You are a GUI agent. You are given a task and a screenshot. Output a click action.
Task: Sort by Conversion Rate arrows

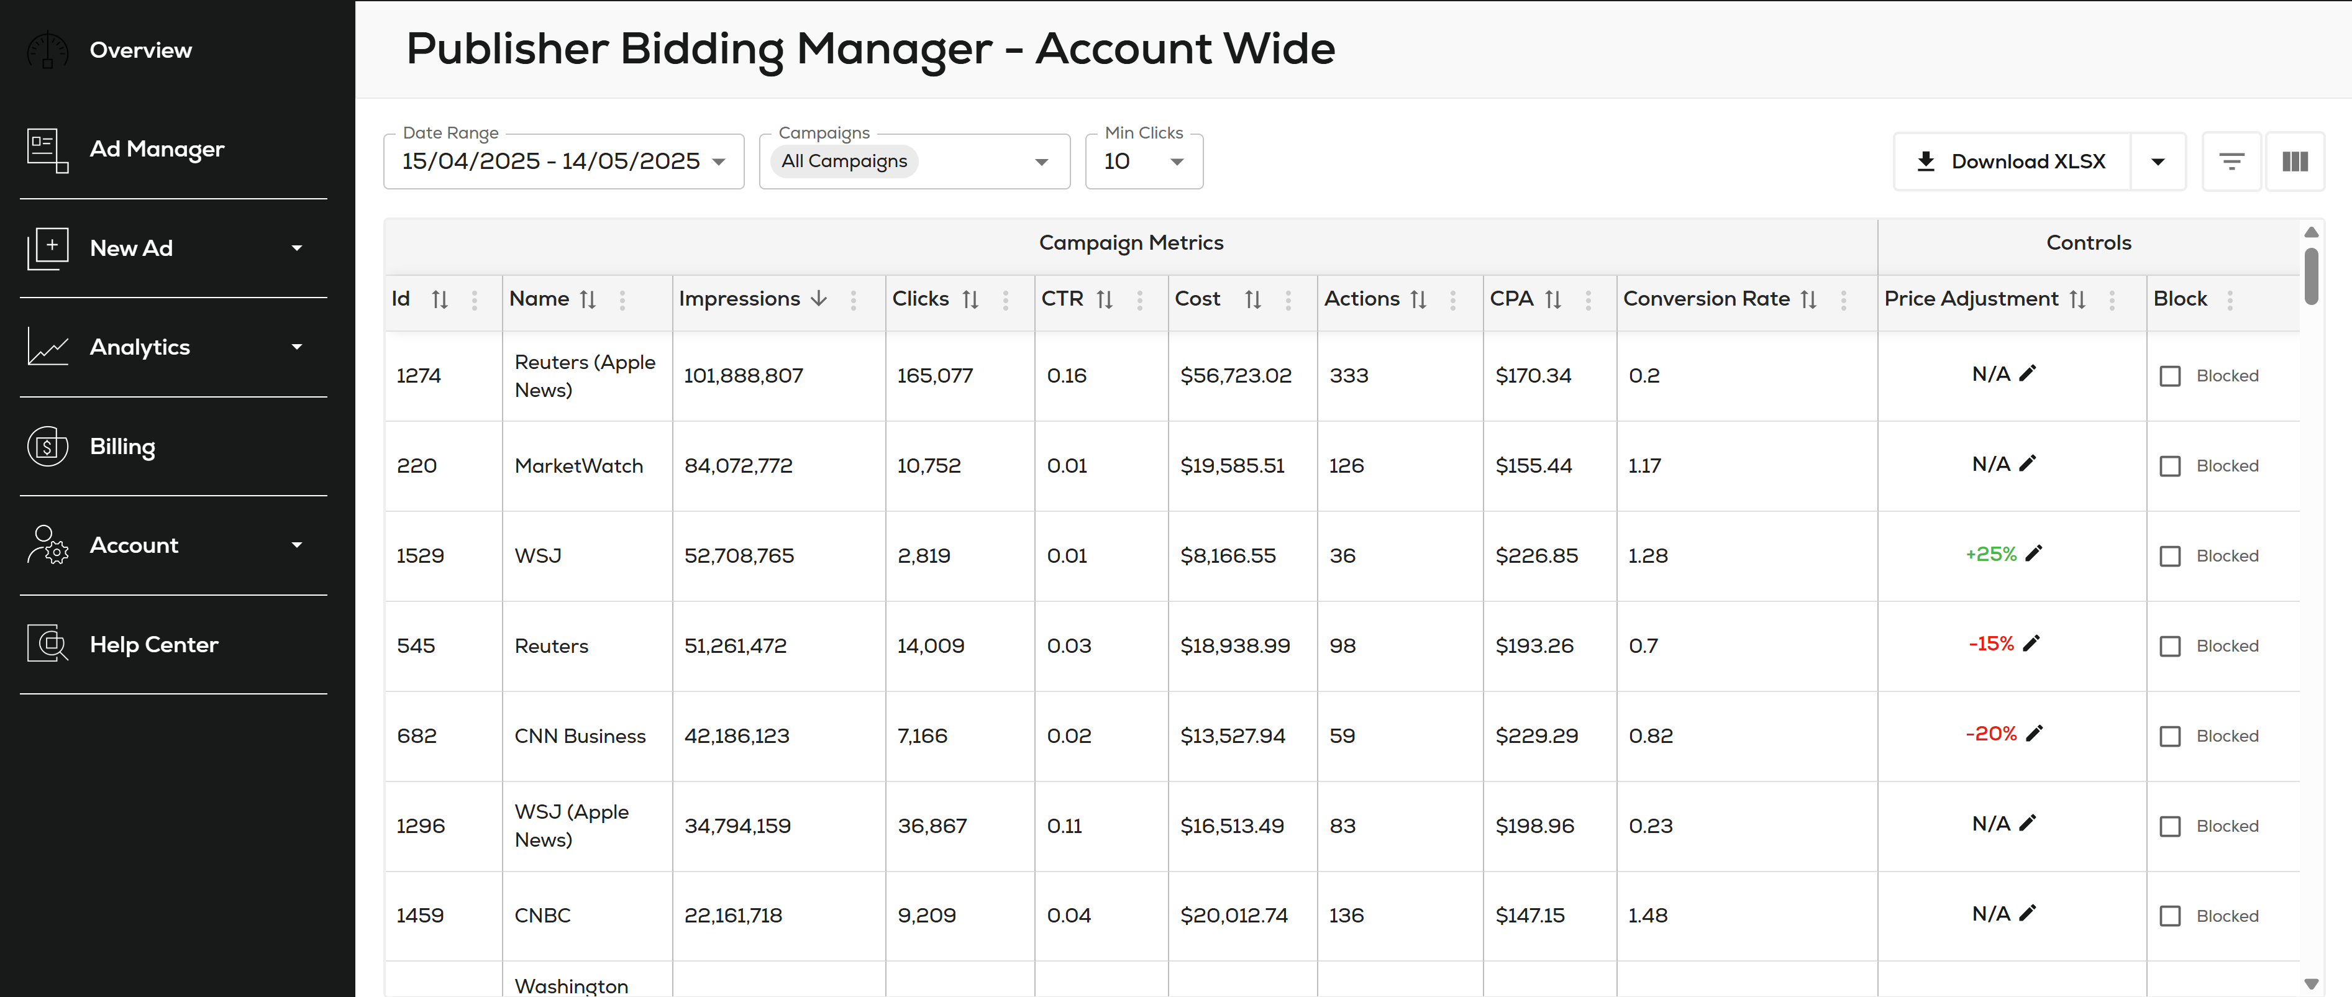(1809, 299)
